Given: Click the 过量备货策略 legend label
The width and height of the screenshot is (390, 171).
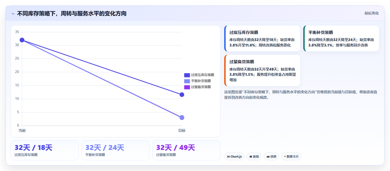Looking at the screenshot, I should [201, 87].
